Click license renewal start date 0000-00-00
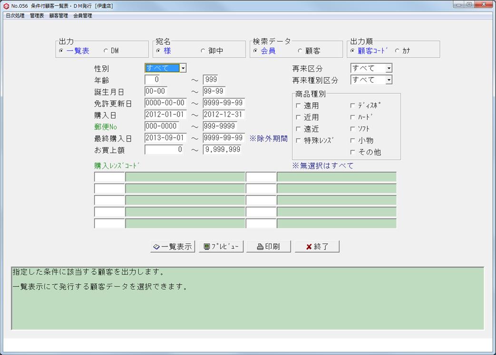The height and width of the screenshot is (355, 496). point(165,103)
